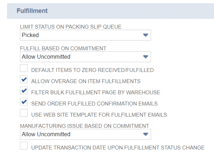This screenshot has height=154, width=214.
Task: Click the 'Allow Overage on Item Fulfillments' label text
Action: pos(86,81)
